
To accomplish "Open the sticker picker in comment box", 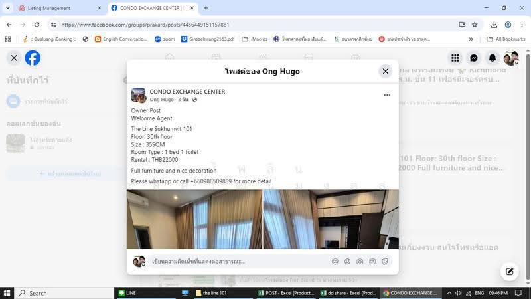I will click(385, 261).
